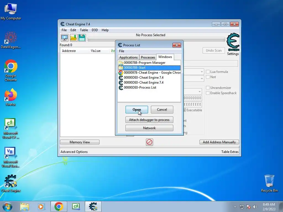283x212 pixels.
Task: Open Advanced Options
Action: click(74, 152)
